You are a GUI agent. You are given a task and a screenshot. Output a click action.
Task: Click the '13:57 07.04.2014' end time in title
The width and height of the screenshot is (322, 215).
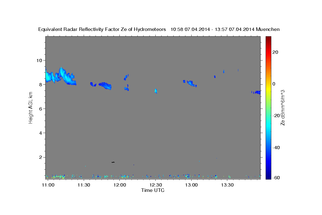coord(235,30)
